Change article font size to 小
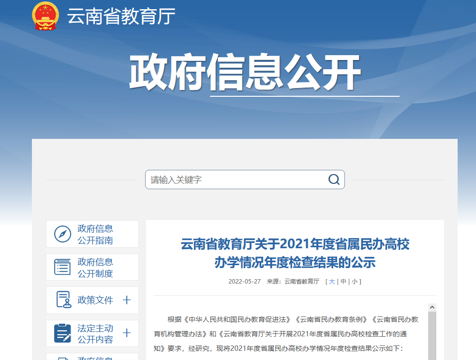Viewport: 476px width, 360px height. coord(355,281)
